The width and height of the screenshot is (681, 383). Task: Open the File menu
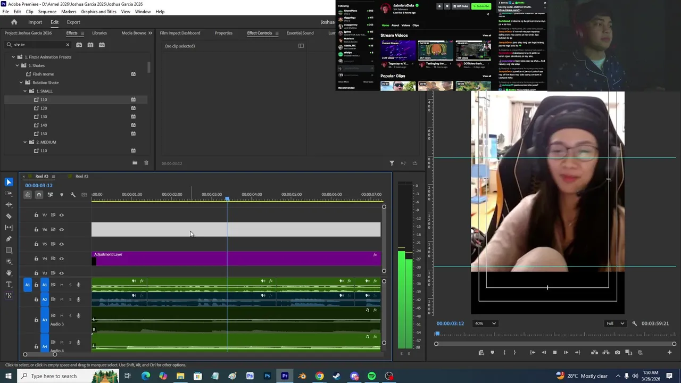click(5, 12)
